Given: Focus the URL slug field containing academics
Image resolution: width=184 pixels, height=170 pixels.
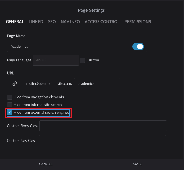Looking at the screenshot, I should pos(97,84).
